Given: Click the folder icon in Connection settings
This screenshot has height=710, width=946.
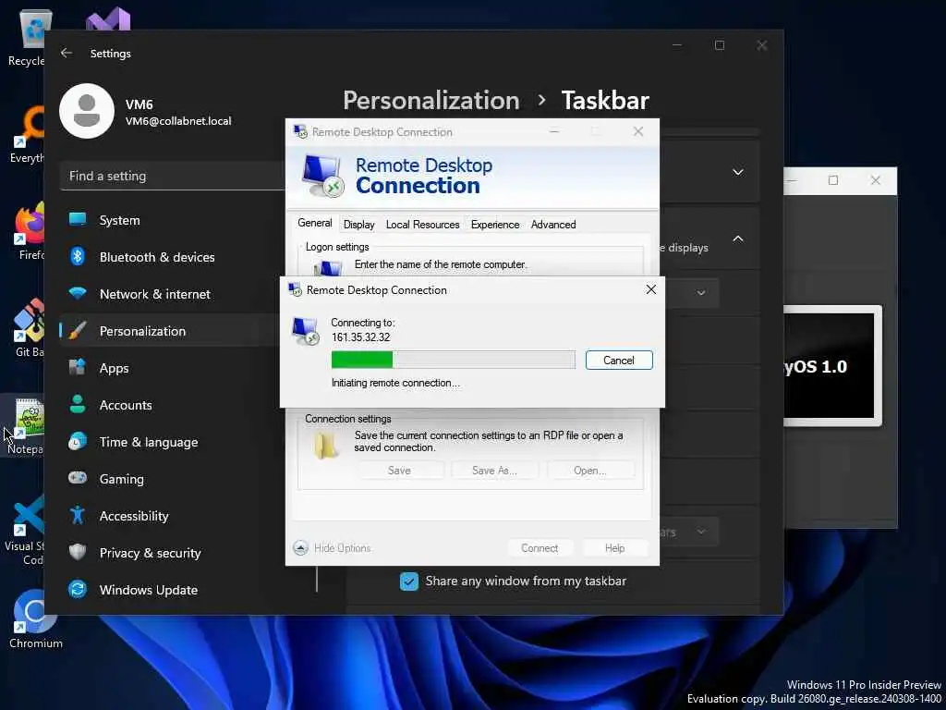Looking at the screenshot, I should click(326, 445).
